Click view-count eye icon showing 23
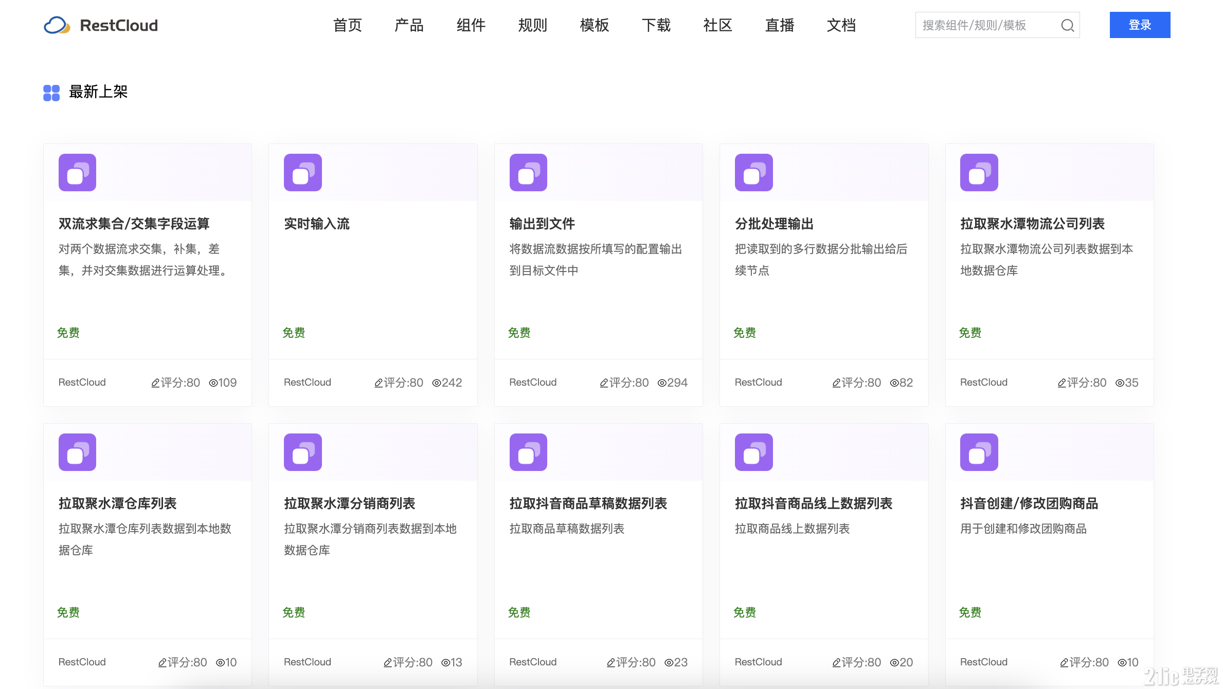The width and height of the screenshot is (1223, 689). coord(669,662)
